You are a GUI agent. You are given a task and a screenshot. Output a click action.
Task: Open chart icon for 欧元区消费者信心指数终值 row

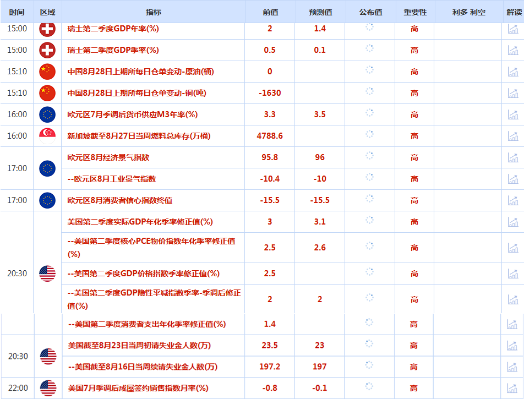pyautogui.click(x=513, y=200)
